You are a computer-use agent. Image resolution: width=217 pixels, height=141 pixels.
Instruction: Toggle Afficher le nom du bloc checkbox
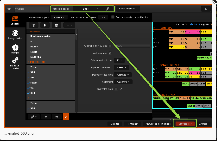pyautogui.click(x=110, y=46)
